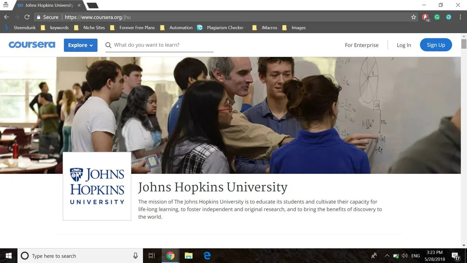
Task: Click the banner classroom photo
Action: coord(230,115)
